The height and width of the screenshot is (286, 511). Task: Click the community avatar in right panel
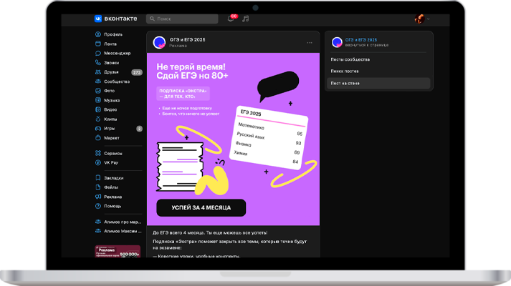point(337,42)
